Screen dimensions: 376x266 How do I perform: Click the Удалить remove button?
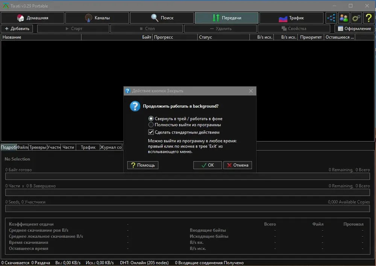(220, 29)
